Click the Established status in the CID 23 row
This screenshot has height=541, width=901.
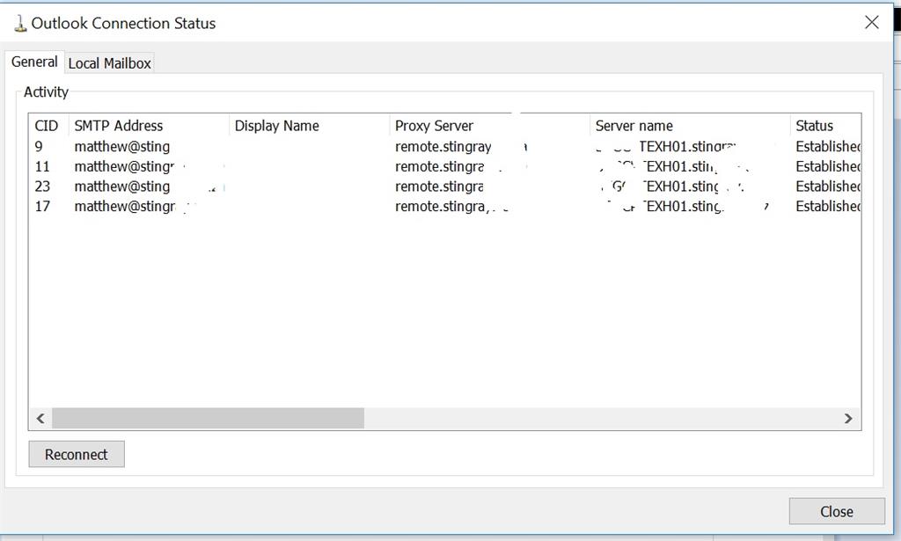pyautogui.click(x=828, y=186)
